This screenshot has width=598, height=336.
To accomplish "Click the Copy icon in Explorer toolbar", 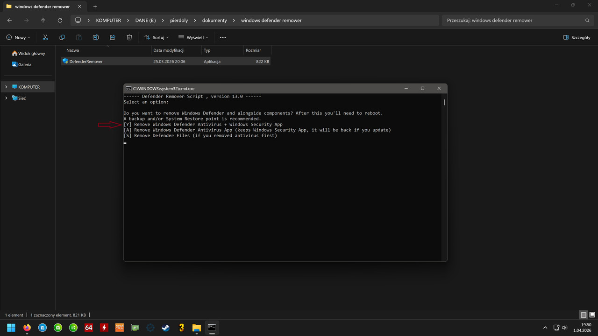I will tap(62, 37).
